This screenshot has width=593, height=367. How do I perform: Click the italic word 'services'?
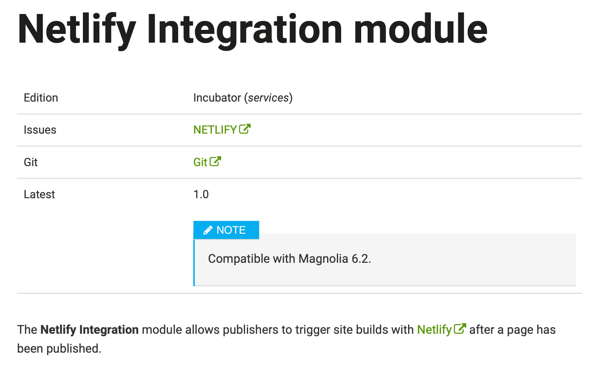[269, 98]
